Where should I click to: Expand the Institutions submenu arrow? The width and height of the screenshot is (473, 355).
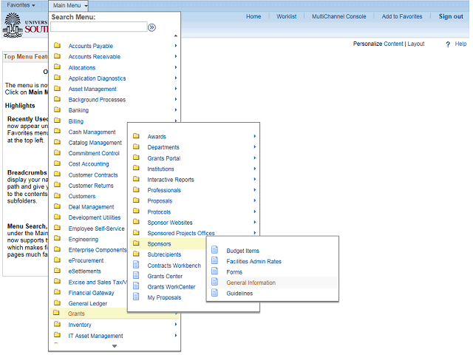[255, 169]
